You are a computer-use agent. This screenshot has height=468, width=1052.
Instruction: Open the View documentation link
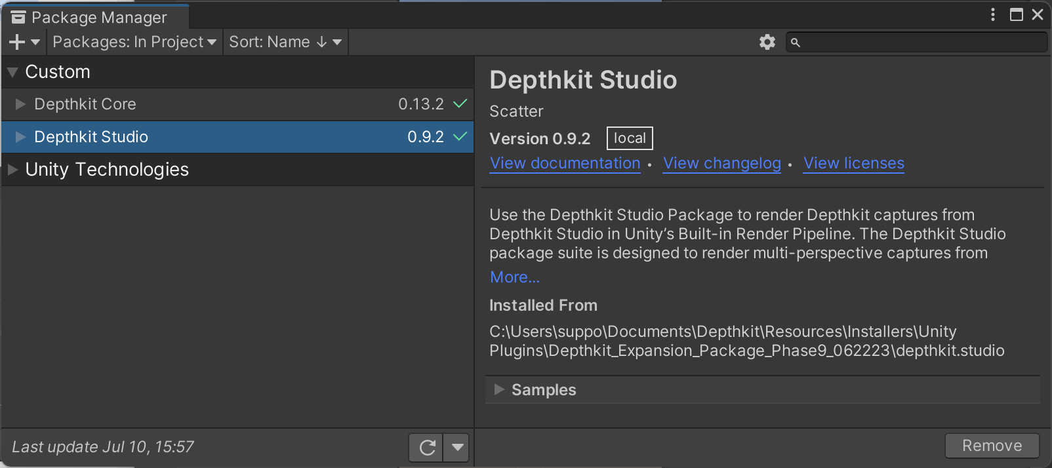coord(565,163)
